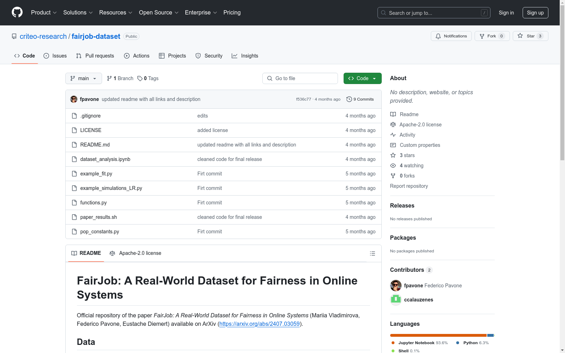This screenshot has width=565, height=353.
Task: Click the star icon in Star button
Action: [x=520, y=36]
